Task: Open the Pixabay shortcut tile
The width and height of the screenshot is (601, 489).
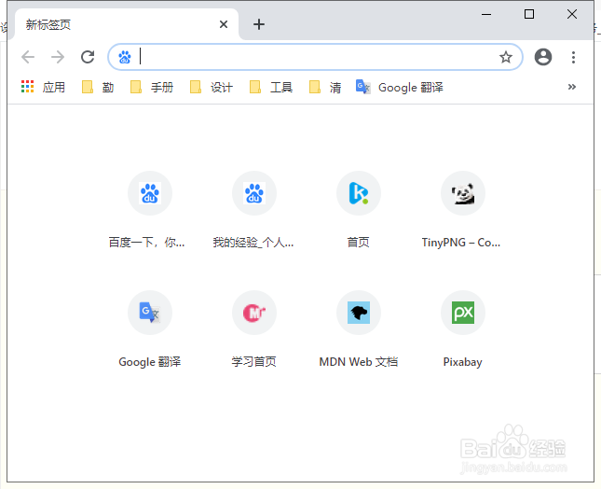Action: [x=463, y=329]
